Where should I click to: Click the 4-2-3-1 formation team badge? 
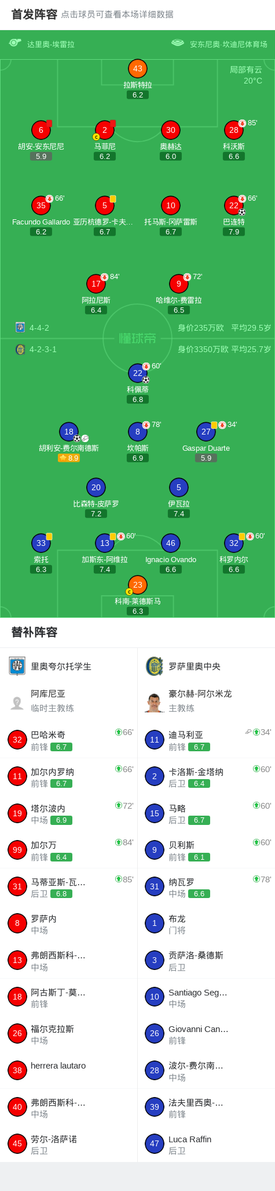[x=20, y=349]
